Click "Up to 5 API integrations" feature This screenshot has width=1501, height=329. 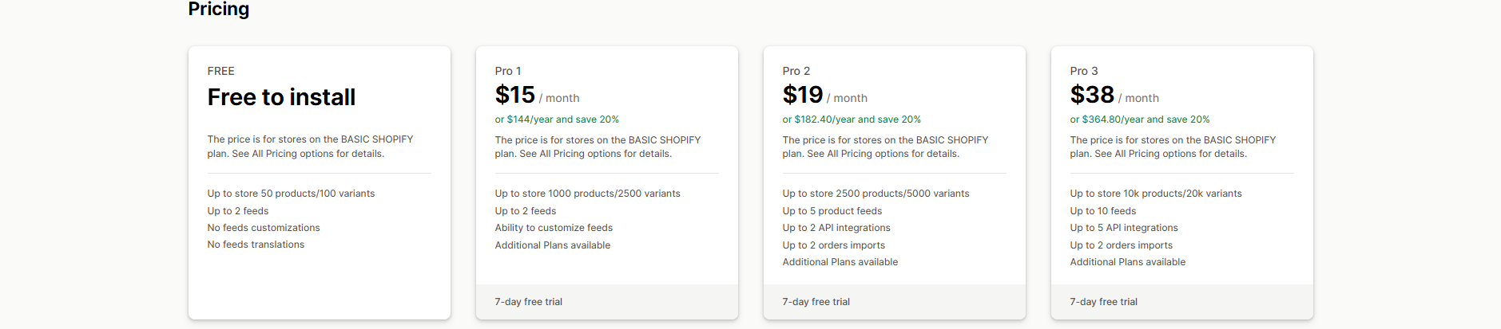[x=1124, y=228]
